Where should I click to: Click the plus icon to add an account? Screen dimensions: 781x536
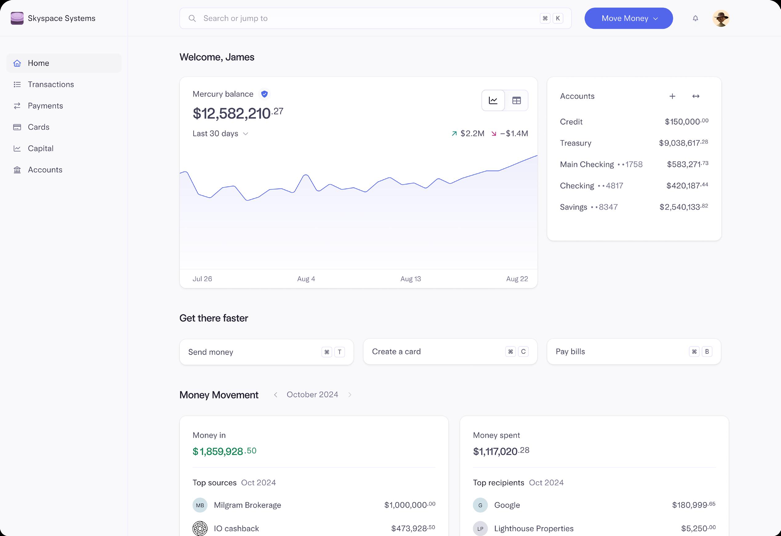672,96
